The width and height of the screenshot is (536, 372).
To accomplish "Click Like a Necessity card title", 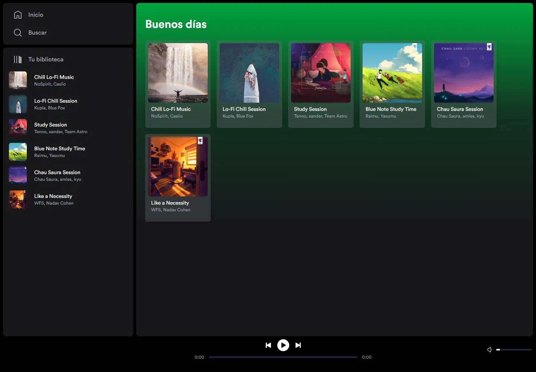I will tap(170, 203).
